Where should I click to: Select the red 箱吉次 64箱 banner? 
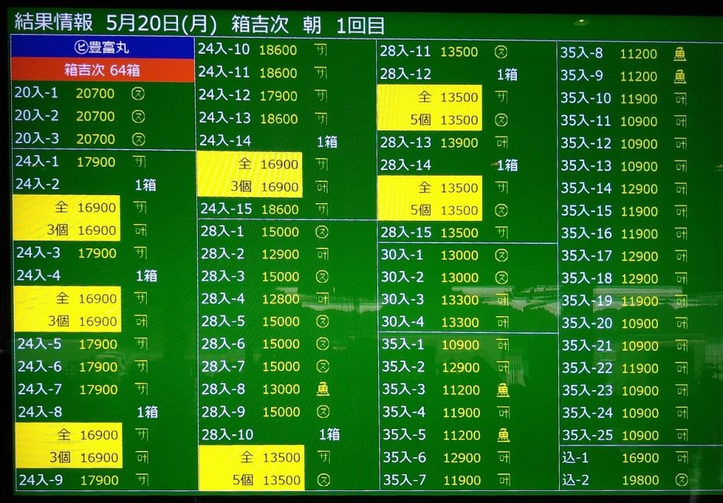pyautogui.click(x=103, y=70)
